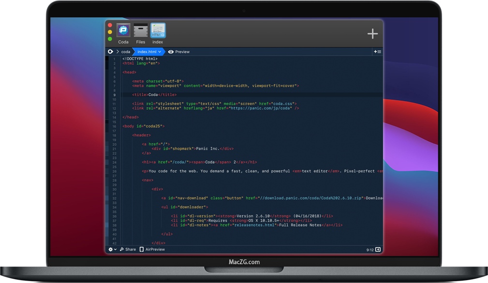Click the Preview eye icon next to index.html

170,52
